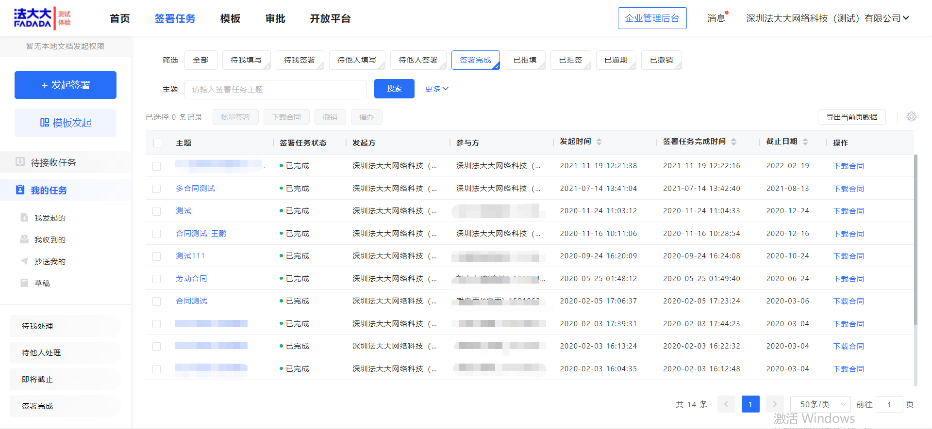Check the row started 2021-11-19 12:21:38

156,166
